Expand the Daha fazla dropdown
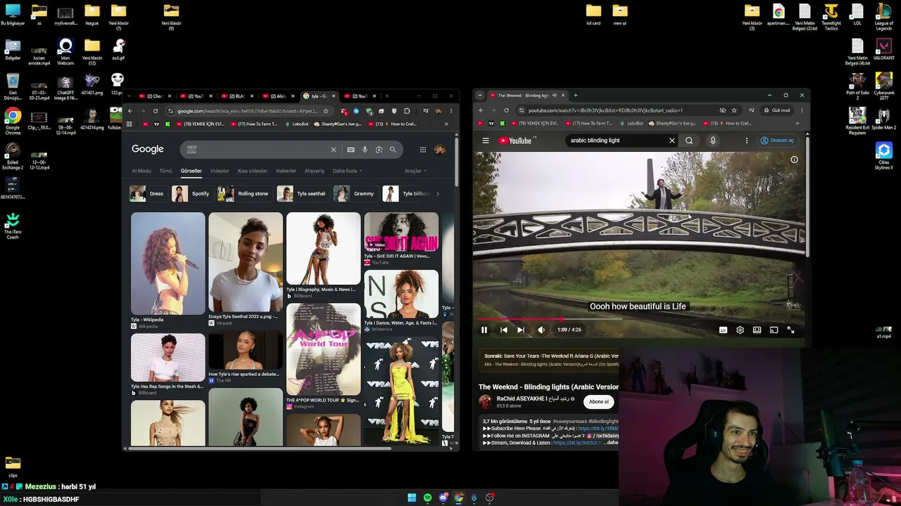 click(347, 171)
